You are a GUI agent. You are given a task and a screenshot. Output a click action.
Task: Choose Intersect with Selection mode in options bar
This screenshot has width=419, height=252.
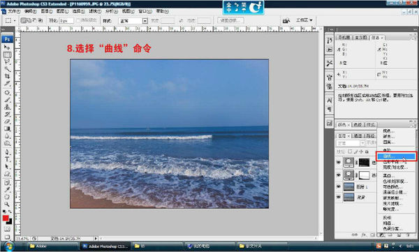(41, 20)
